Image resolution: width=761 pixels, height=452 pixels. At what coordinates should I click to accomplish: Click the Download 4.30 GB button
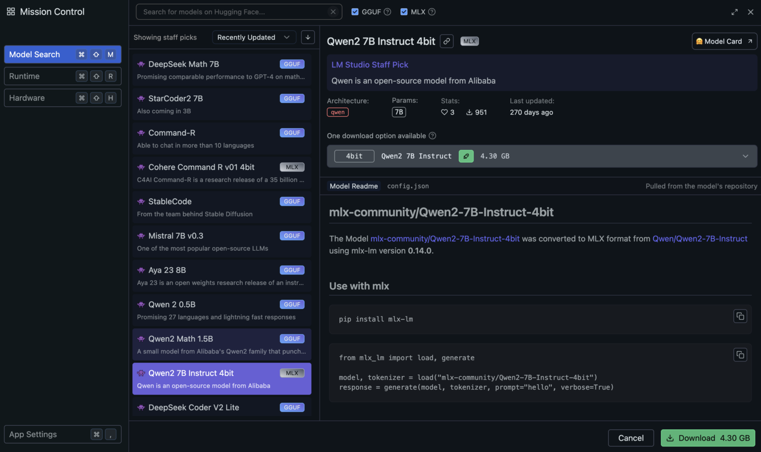pos(708,438)
